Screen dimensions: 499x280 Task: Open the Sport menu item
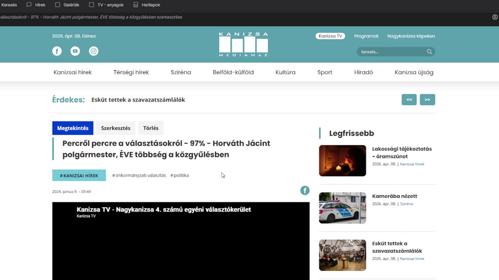pyautogui.click(x=324, y=72)
